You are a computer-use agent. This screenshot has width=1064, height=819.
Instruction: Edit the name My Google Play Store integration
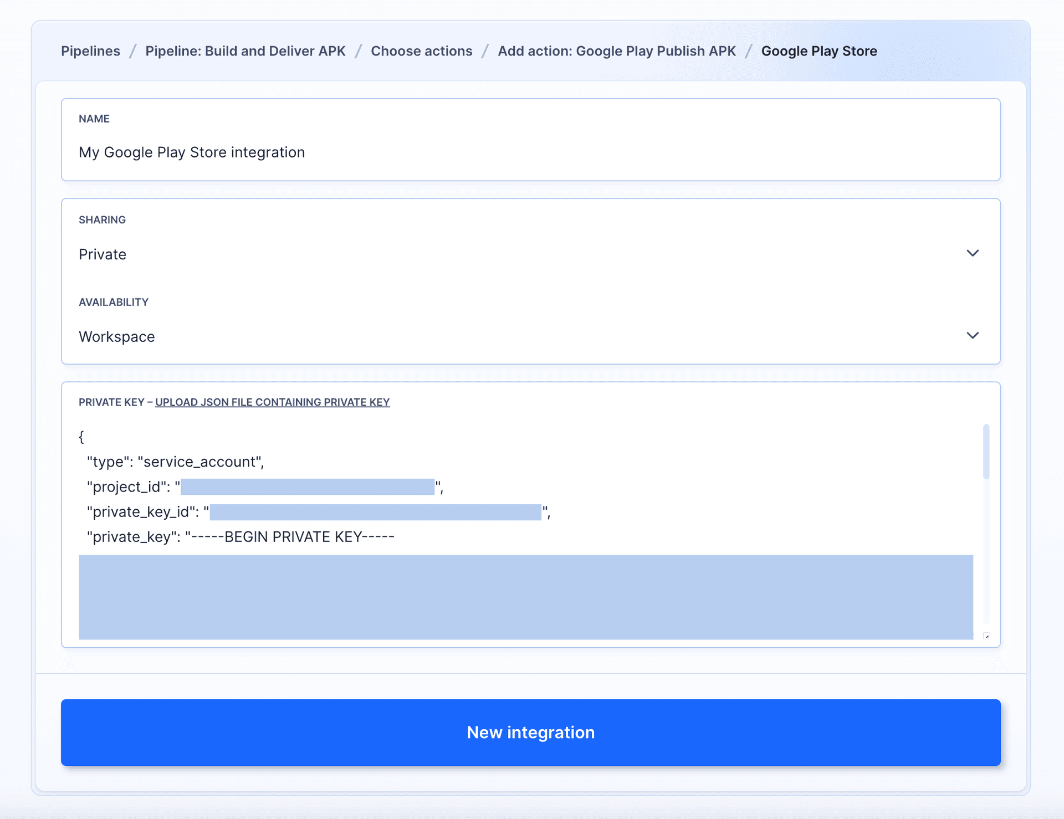(192, 152)
